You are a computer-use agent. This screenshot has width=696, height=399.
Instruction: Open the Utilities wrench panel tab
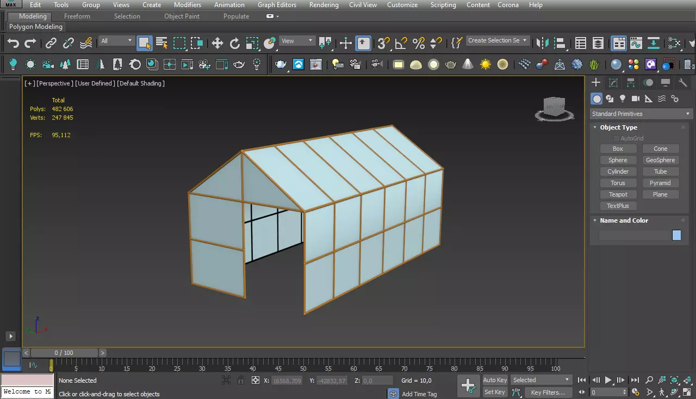(x=683, y=83)
